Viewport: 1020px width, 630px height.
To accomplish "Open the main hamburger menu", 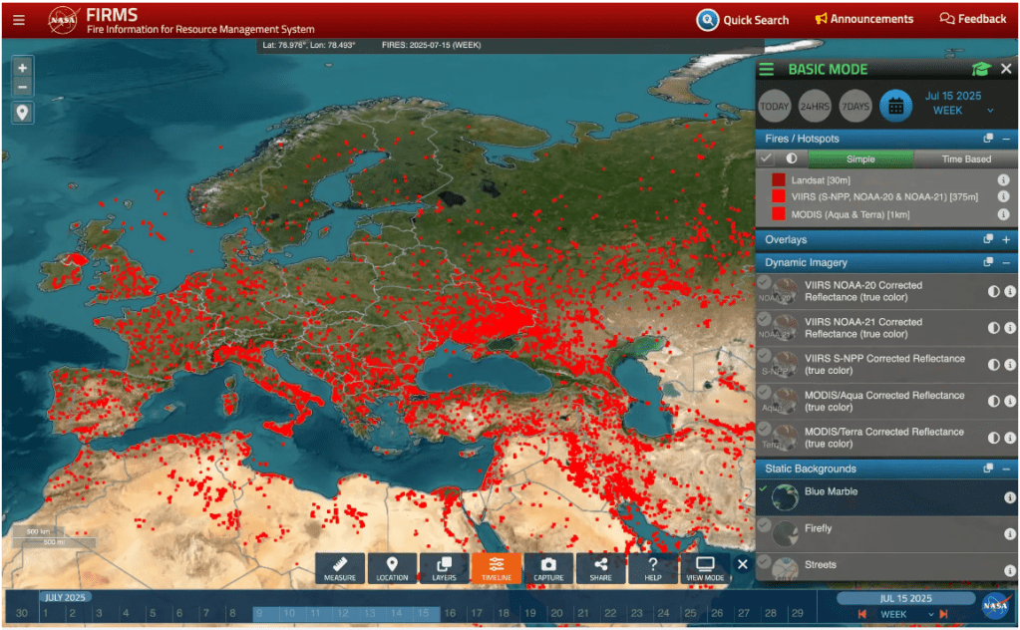I will 19,19.
